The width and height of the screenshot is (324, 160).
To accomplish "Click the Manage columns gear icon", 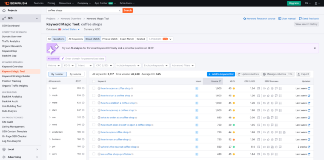I will click(x=264, y=74).
